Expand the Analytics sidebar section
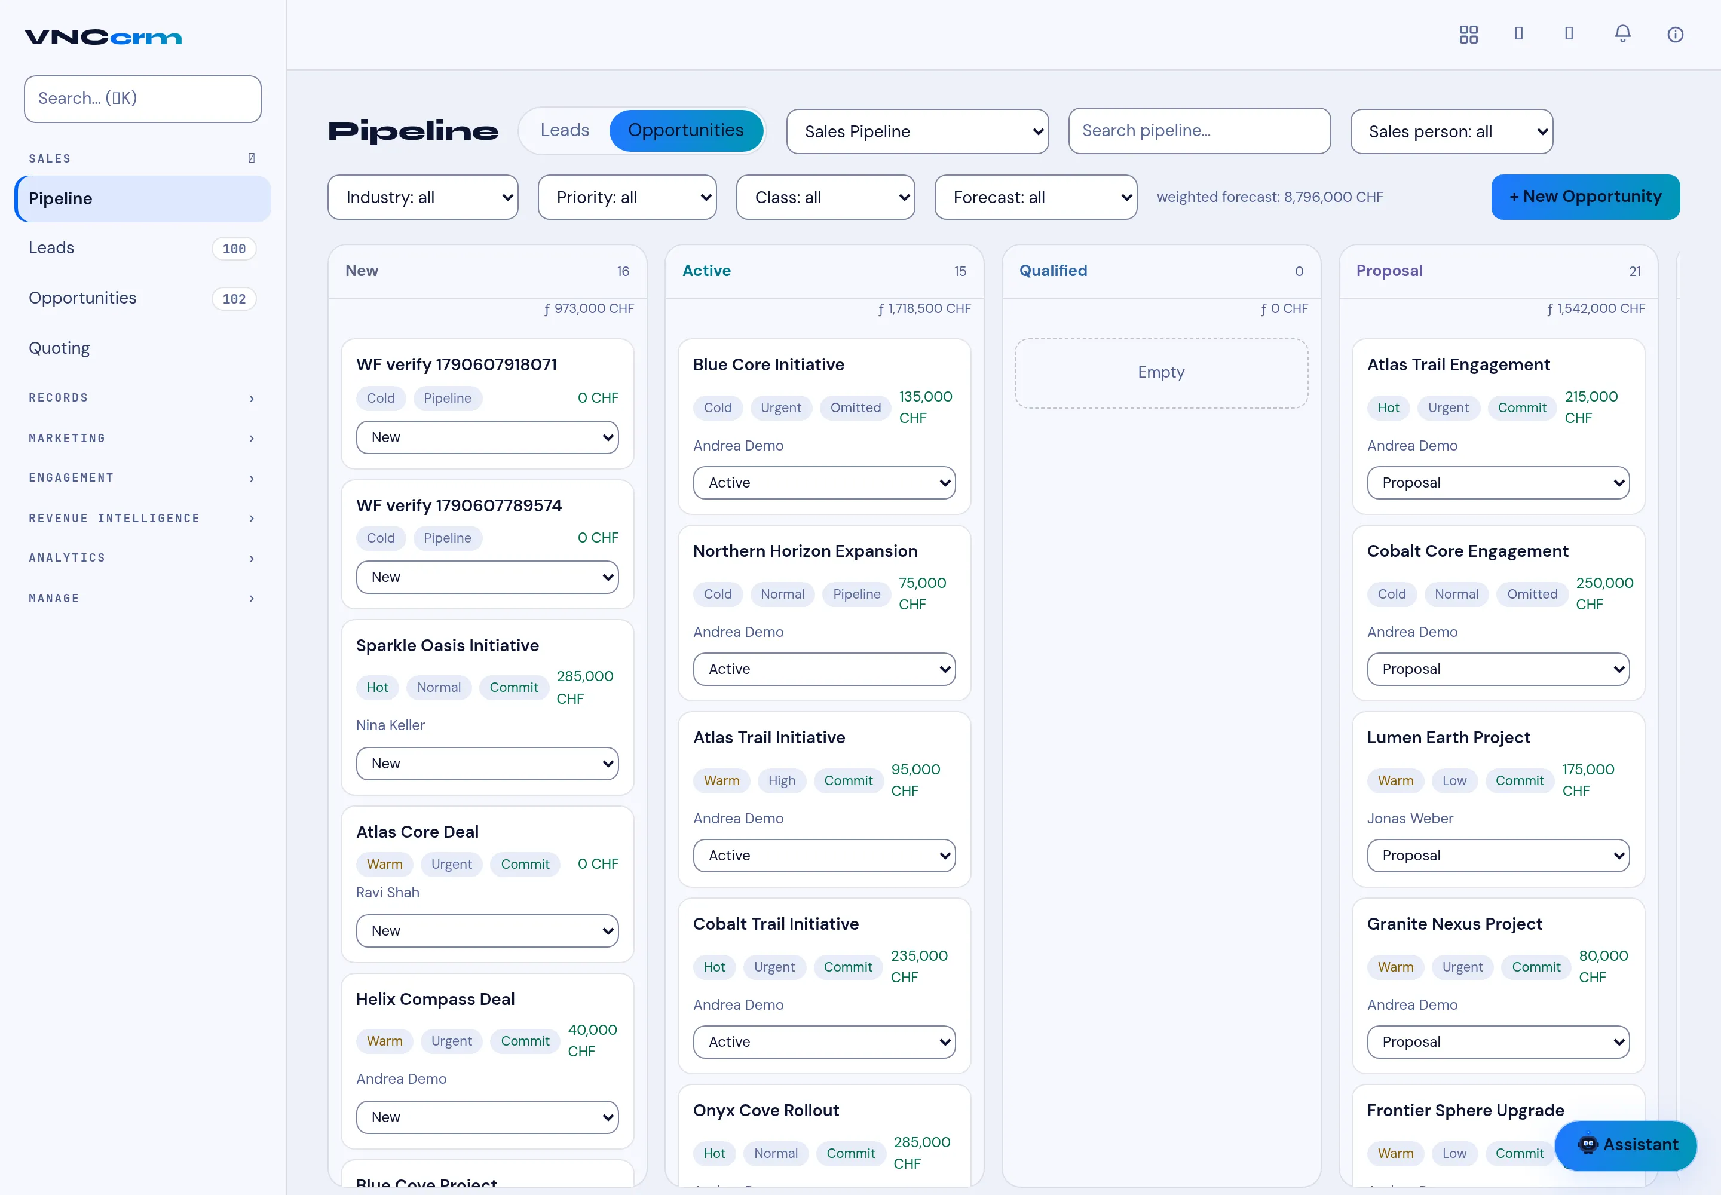Image resolution: width=1721 pixels, height=1195 pixels. (x=142, y=558)
